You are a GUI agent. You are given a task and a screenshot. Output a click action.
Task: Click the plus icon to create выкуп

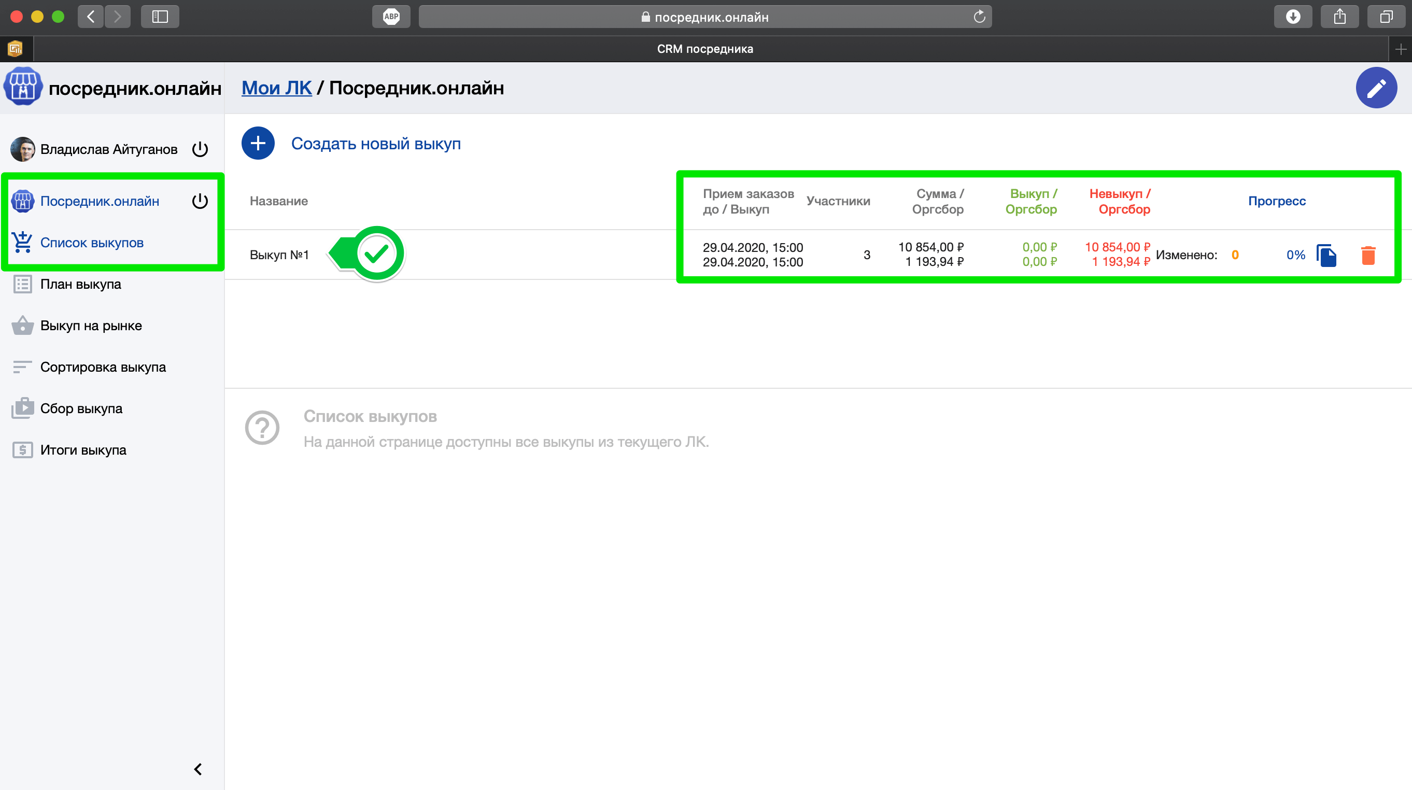258,144
